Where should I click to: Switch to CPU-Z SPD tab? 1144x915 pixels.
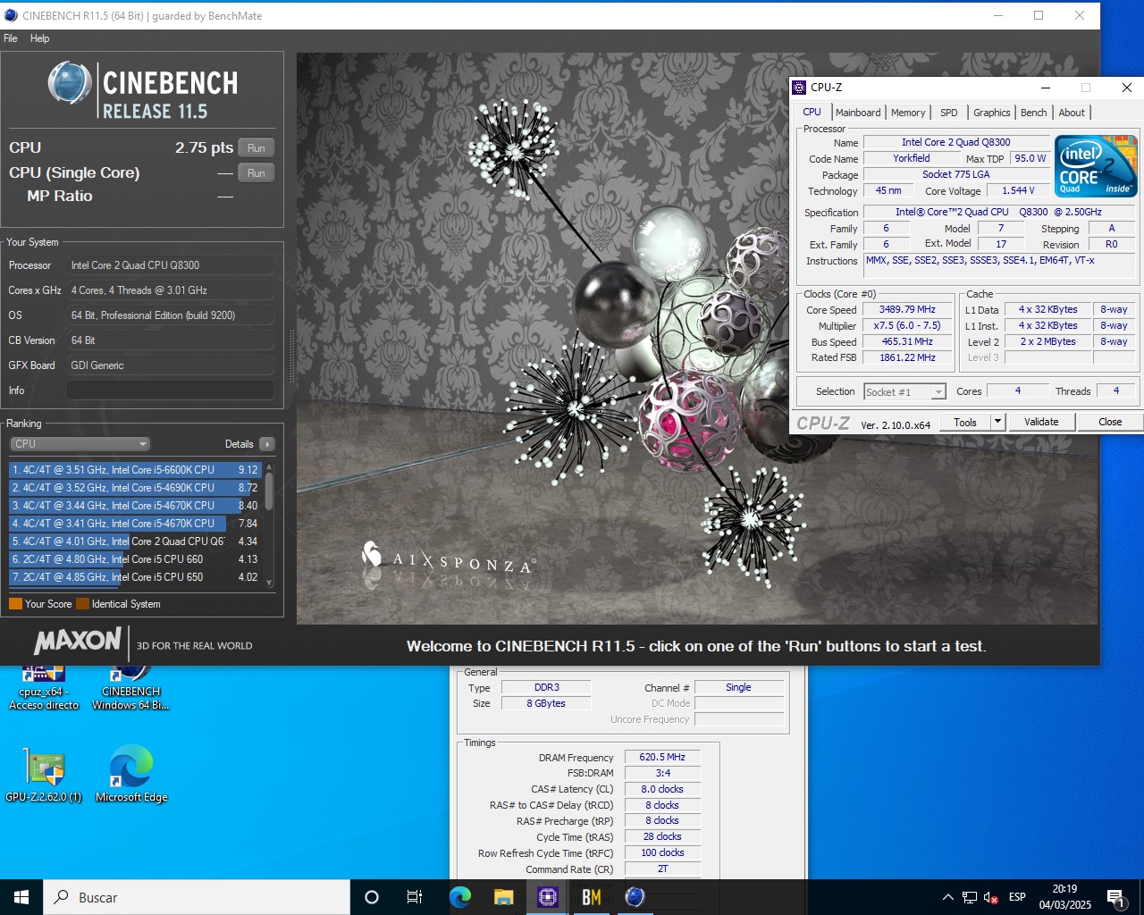coord(949,113)
